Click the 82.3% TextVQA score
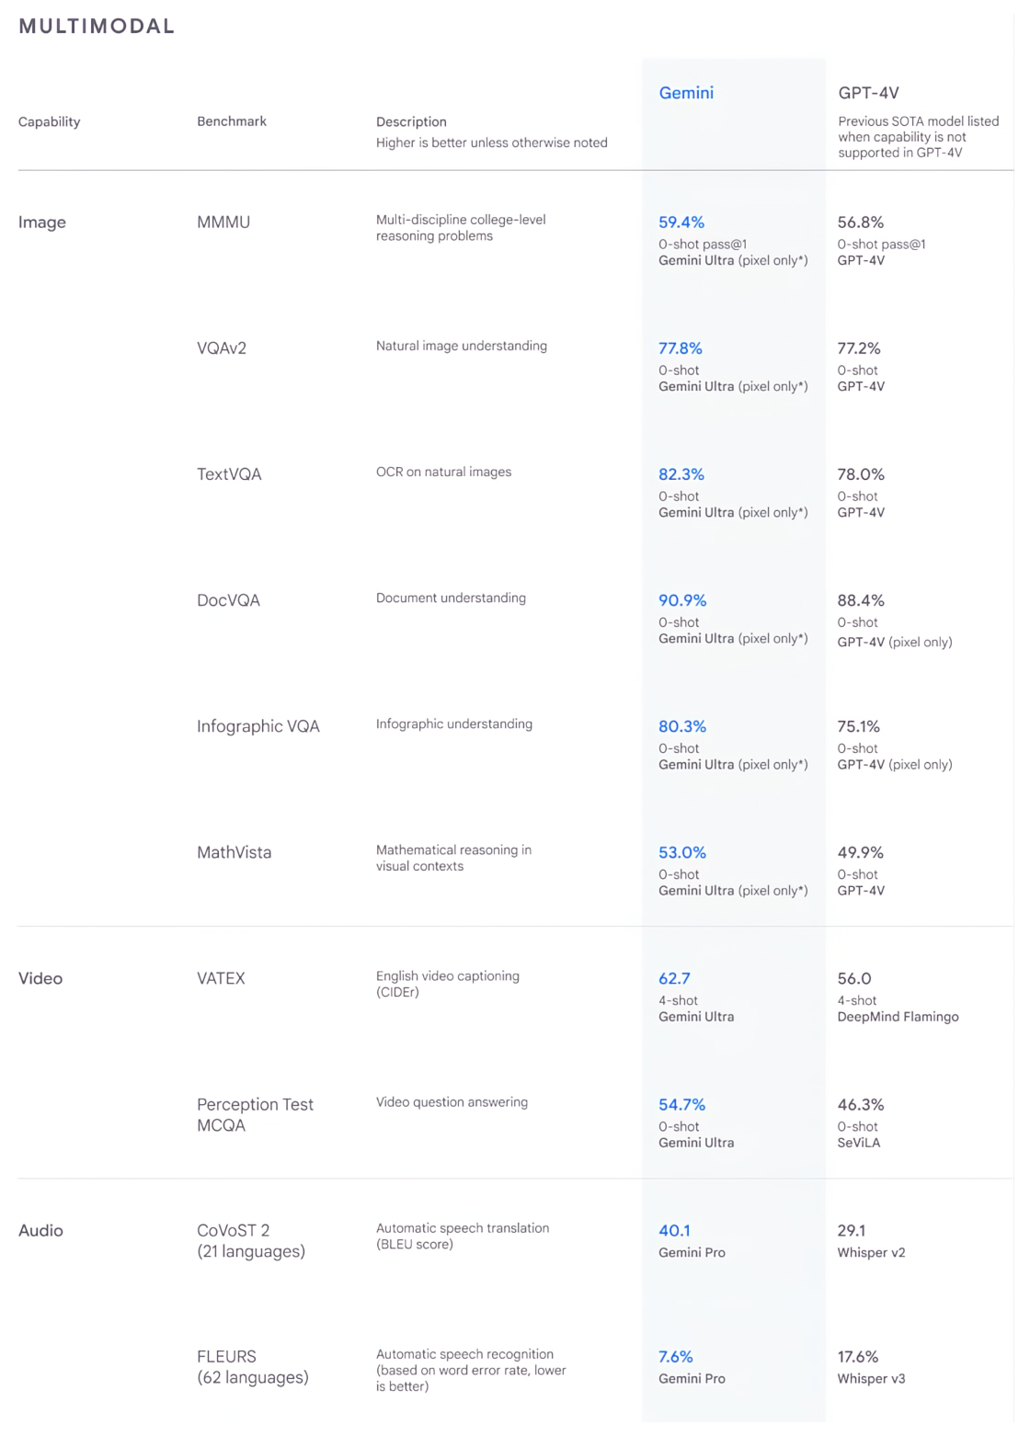Image resolution: width=1030 pixels, height=1436 pixels. [681, 474]
